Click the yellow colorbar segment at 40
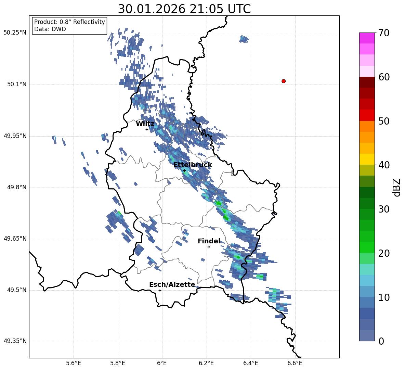Screen dimensions: 405x370 (367, 159)
